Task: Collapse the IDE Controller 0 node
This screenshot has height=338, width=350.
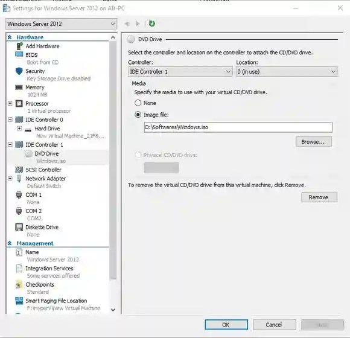Action: point(10,120)
